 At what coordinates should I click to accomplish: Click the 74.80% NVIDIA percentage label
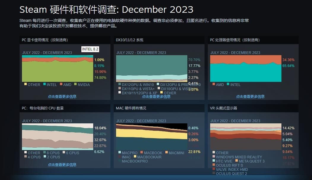tap(100, 78)
